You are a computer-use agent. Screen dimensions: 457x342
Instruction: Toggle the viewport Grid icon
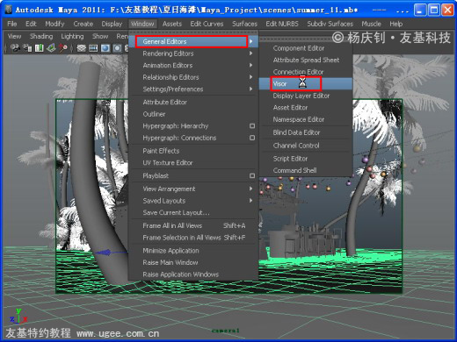81,48
